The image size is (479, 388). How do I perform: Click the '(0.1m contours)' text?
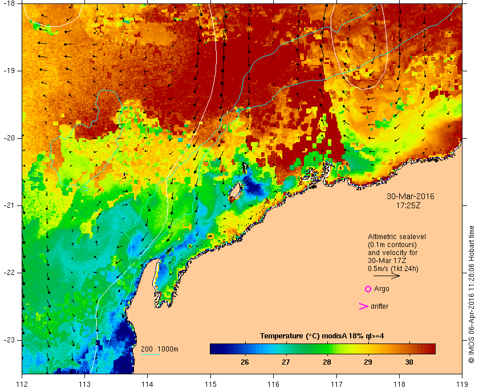click(x=392, y=245)
